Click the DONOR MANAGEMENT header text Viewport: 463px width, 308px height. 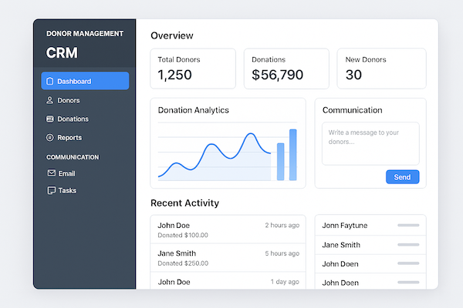tap(85, 34)
